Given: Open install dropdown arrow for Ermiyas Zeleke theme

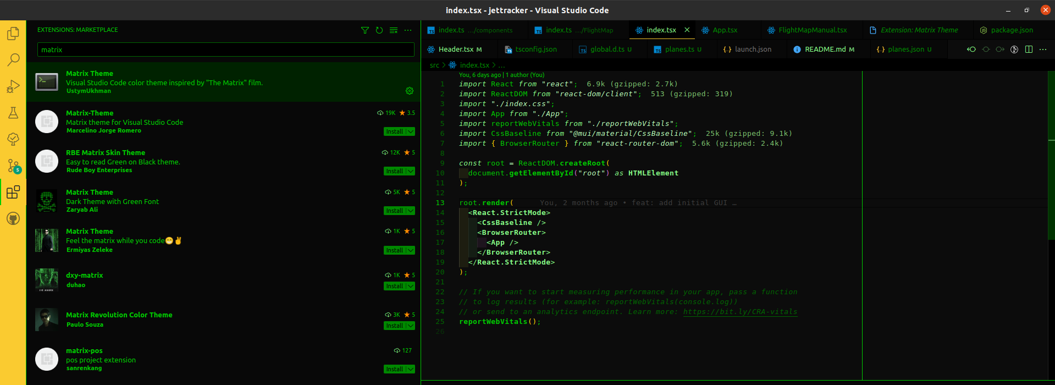Looking at the screenshot, I should click(x=411, y=250).
